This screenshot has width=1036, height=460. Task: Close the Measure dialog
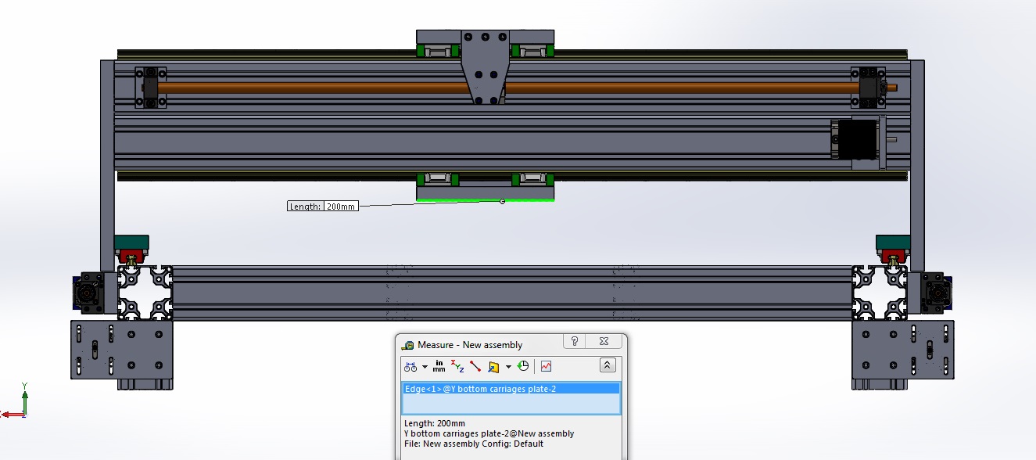click(x=604, y=342)
